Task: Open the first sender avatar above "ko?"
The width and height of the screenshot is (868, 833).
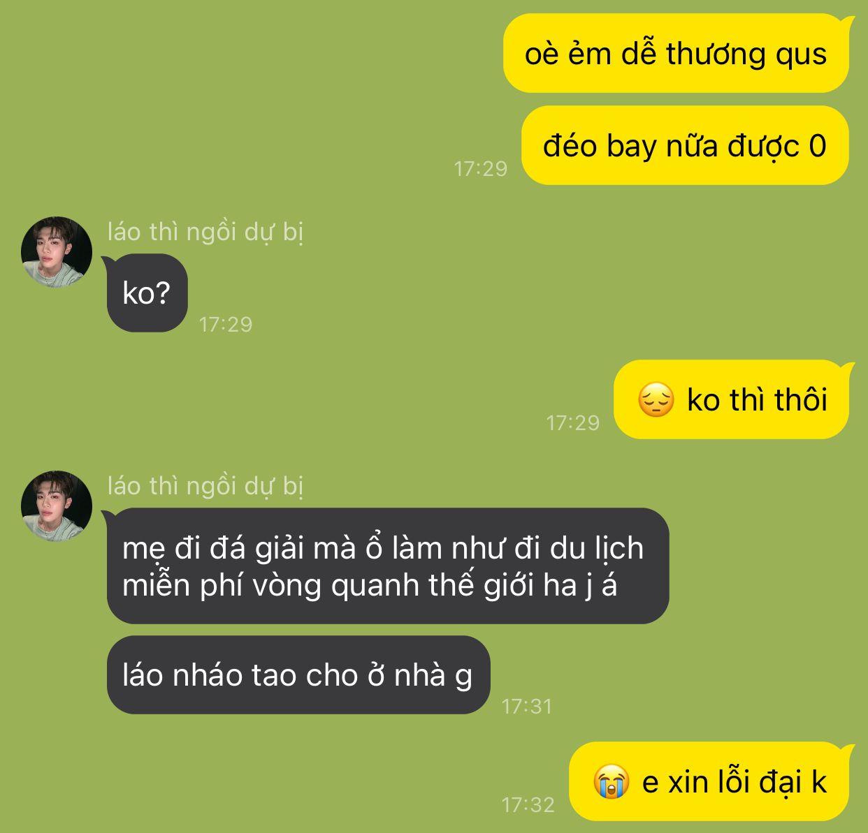Action: (x=57, y=251)
